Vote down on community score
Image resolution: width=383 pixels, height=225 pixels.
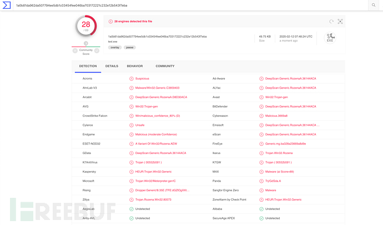(x=75, y=50)
